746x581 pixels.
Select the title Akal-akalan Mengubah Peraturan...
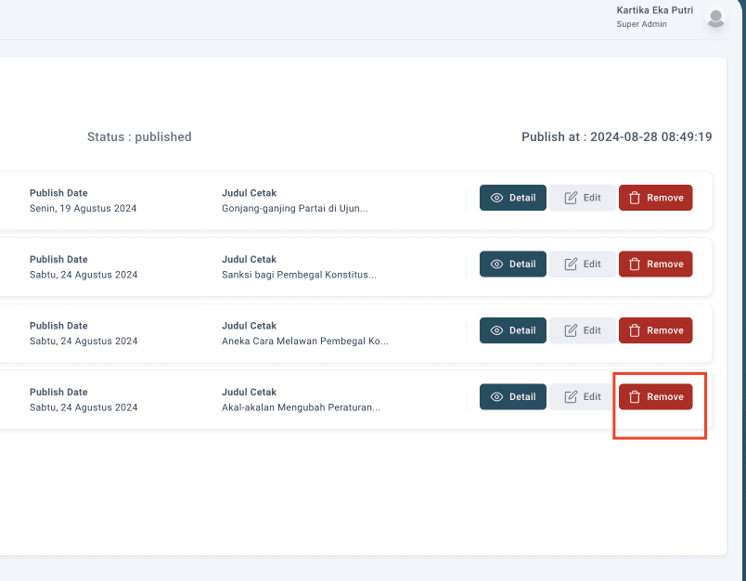[301, 407]
